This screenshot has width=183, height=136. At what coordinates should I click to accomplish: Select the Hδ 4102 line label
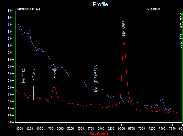tap(24, 75)
